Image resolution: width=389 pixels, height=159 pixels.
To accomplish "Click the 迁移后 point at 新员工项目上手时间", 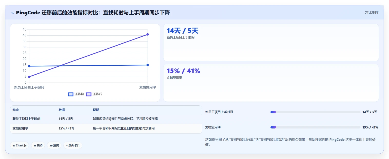I will [29, 77].
